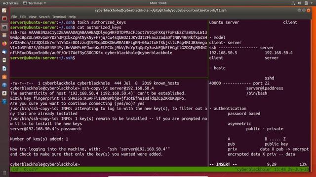The height and width of the screenshot is (177, 316).
Task: Minimize the terminal window
Action: pos(299,10)
